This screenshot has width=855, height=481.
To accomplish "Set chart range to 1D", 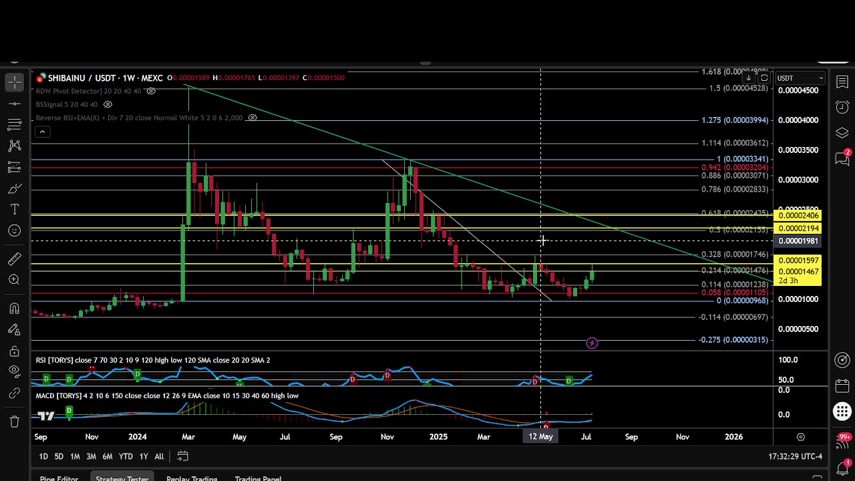I will coord(43,456).
